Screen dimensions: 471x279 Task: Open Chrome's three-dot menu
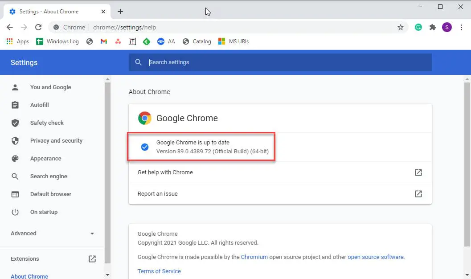coord(461,27)
